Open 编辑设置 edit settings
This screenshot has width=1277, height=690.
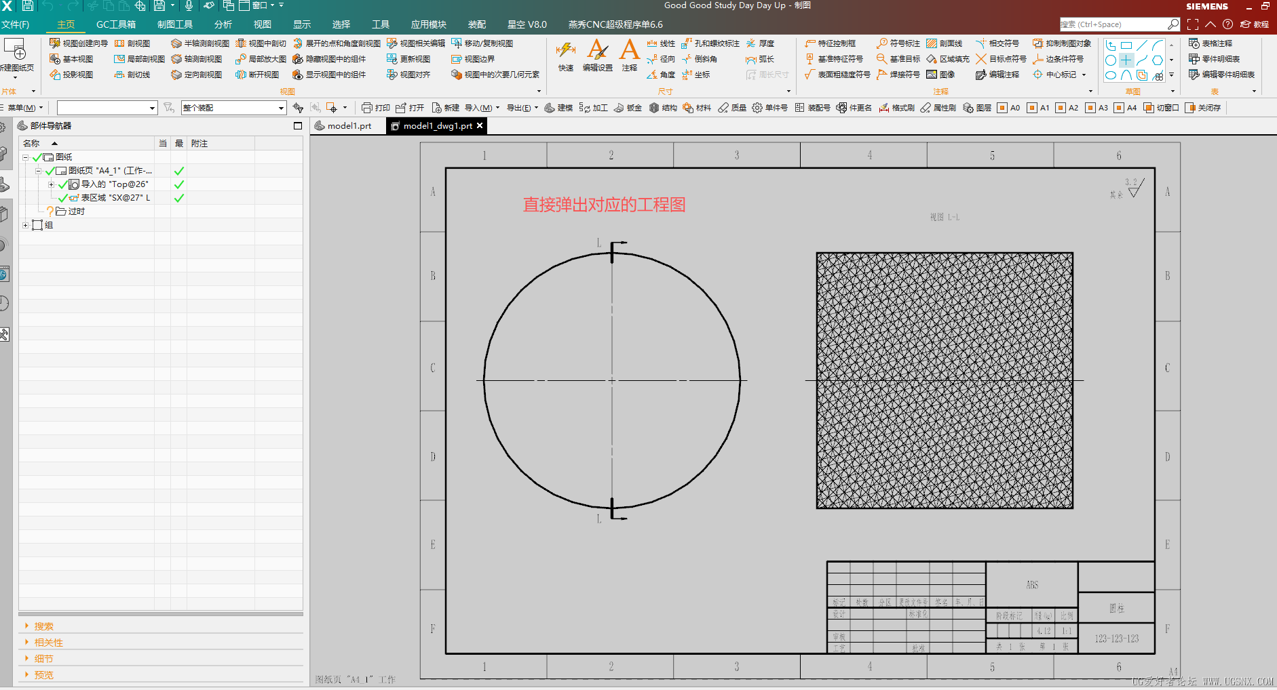point(598,56)
